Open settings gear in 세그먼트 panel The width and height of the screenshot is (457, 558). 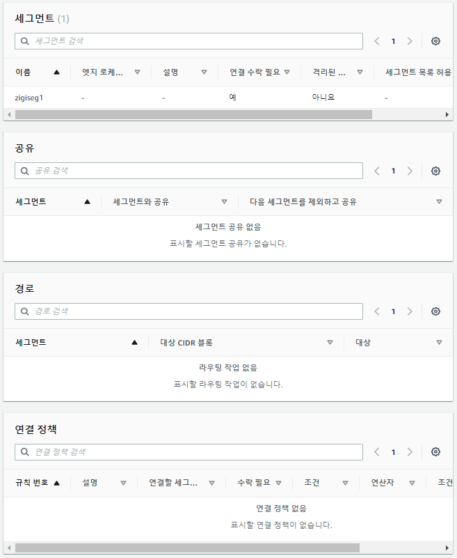[435, 41]
